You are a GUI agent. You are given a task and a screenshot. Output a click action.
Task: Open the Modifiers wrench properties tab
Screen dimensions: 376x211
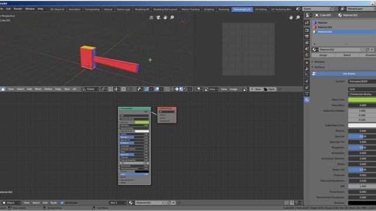(x=307, y=69)
